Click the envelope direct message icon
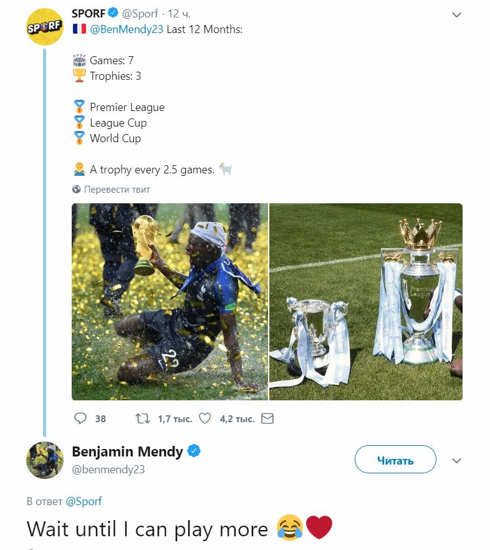490x550 pixels. point(267,418)
